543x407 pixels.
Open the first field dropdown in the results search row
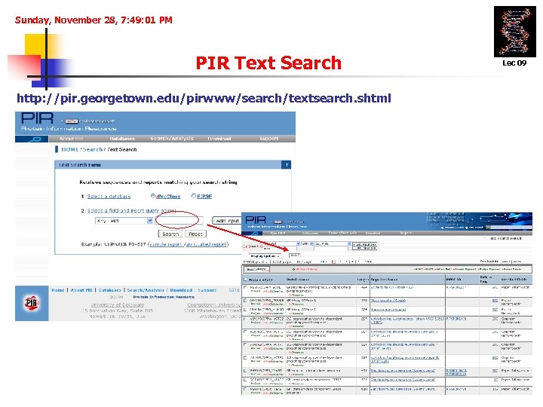click(281, 244)
